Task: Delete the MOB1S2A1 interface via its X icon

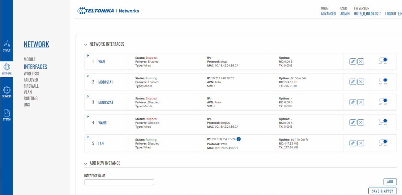Action: coord(361,102)
